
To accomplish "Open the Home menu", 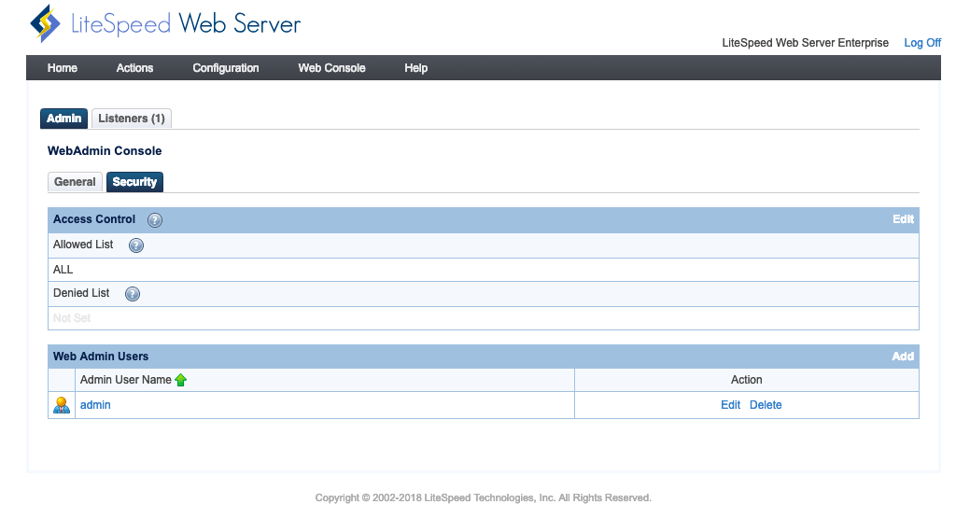I will (63, 67).
